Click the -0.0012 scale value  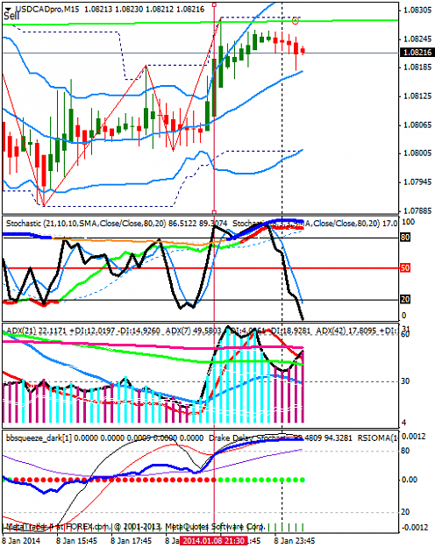tap(414, 527)
